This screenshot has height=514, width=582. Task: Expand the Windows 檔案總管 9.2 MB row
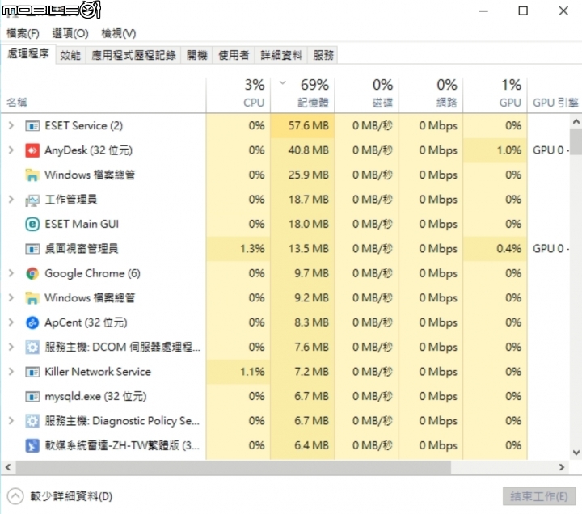tap(11, 298)
